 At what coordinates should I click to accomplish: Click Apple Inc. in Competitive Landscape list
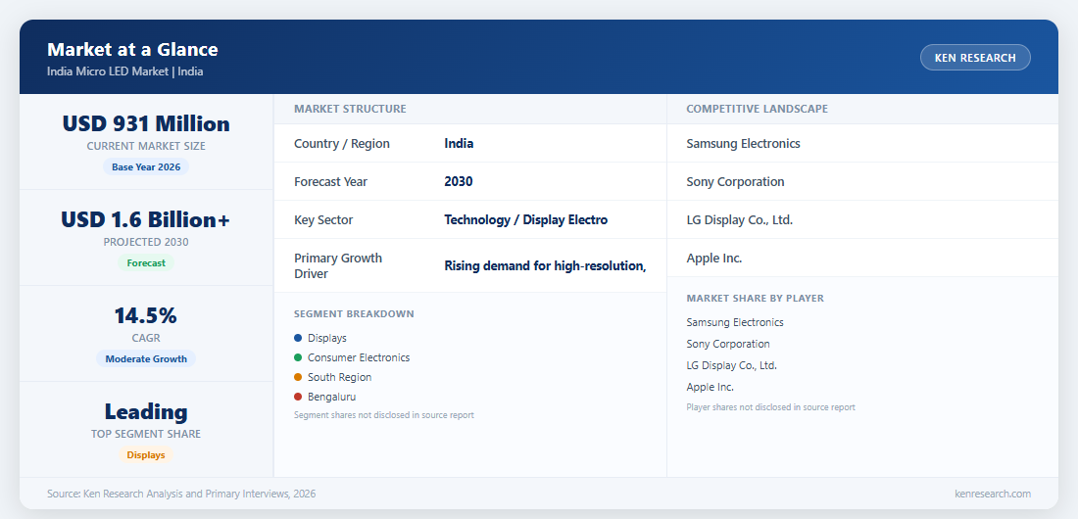click(x=714, y=259)
